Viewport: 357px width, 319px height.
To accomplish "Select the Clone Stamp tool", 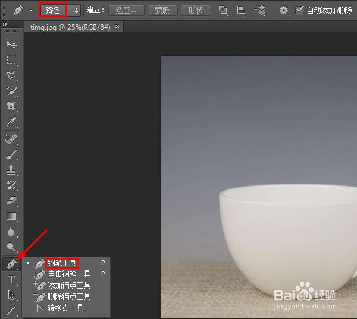I will 11,170.
